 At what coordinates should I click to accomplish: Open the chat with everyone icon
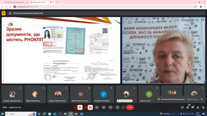click(193, 107)
